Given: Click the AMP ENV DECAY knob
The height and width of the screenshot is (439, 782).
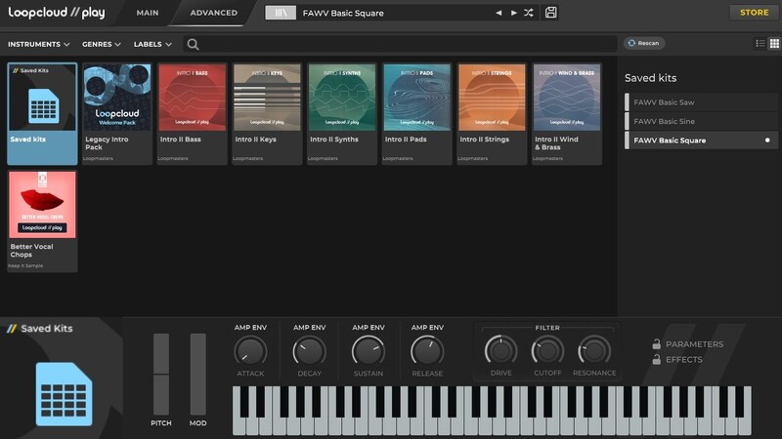Looking at the screenshot, I should tap(309, 351).
